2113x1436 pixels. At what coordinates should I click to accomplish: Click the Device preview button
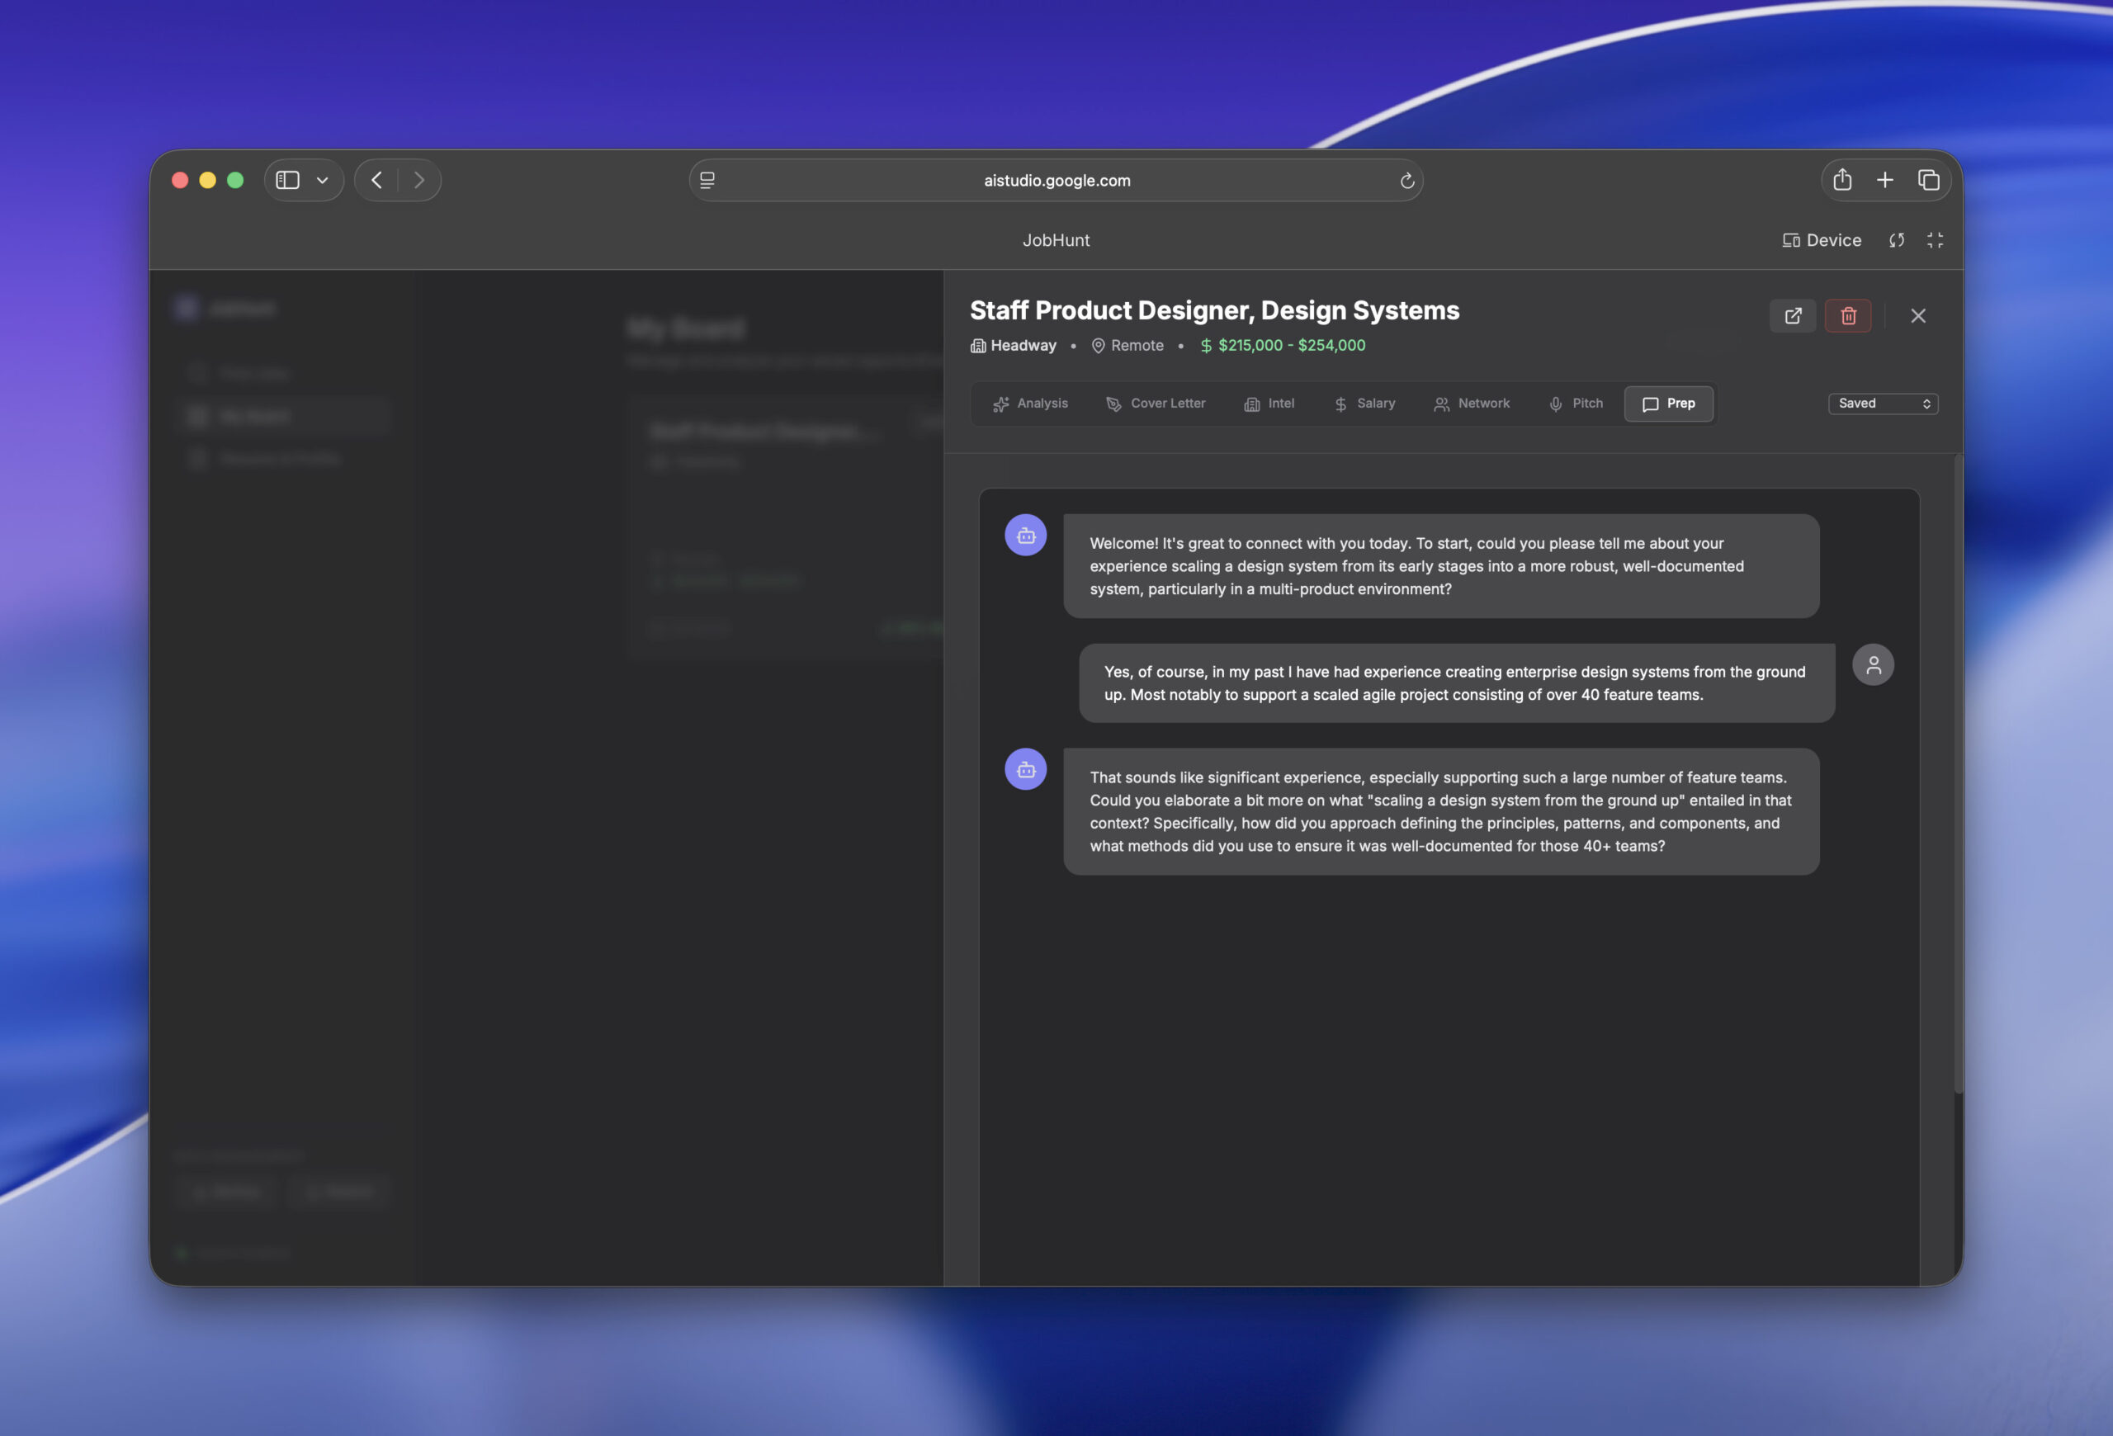click(1821, 240)
